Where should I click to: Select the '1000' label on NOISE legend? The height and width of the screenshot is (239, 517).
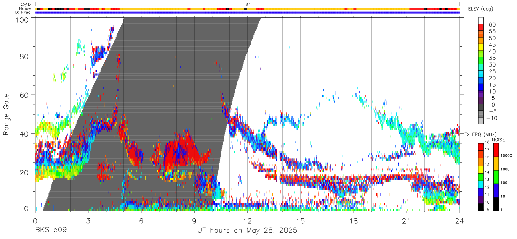(x=505, y=169)
